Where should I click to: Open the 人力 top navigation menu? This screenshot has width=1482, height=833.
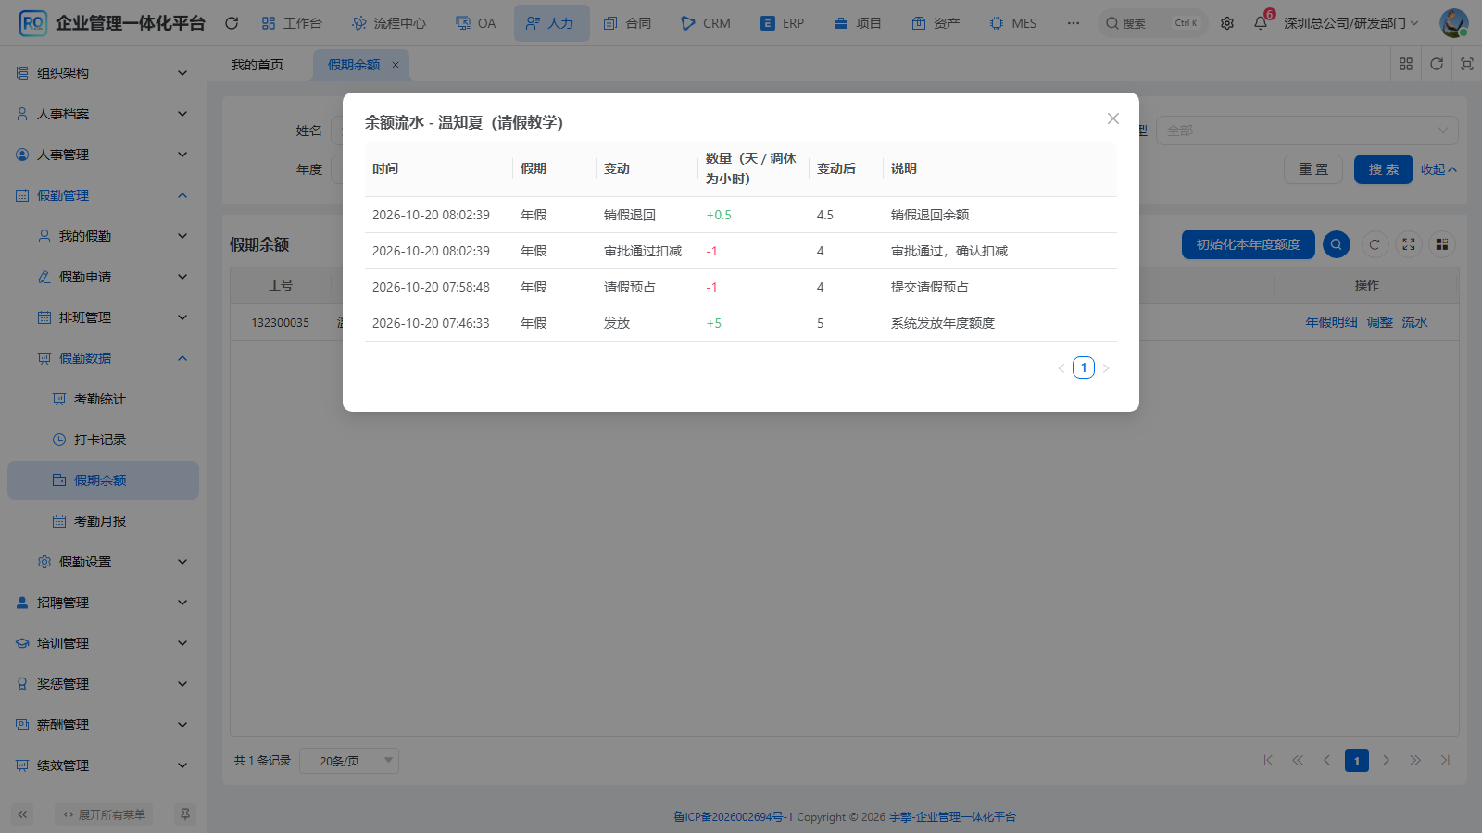pos(551,23)
